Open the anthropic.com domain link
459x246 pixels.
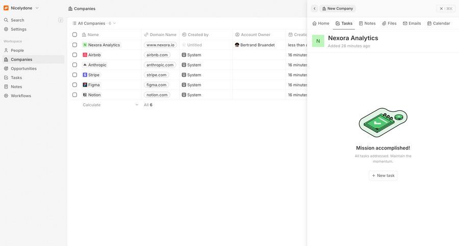coord(160,65)
